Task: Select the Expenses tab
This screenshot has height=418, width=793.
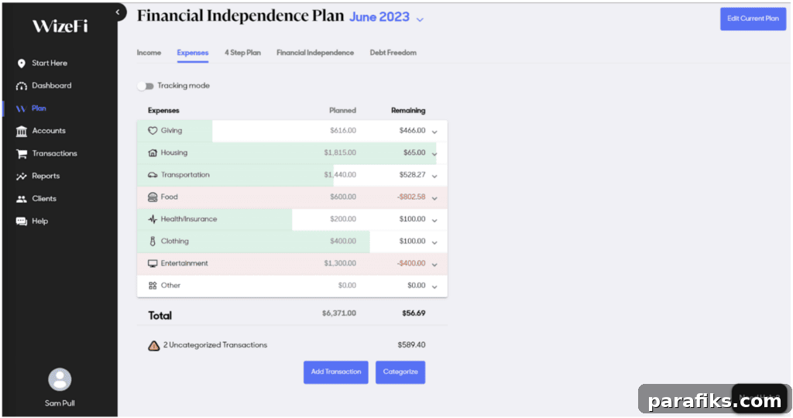Action: tap(193, 53)
